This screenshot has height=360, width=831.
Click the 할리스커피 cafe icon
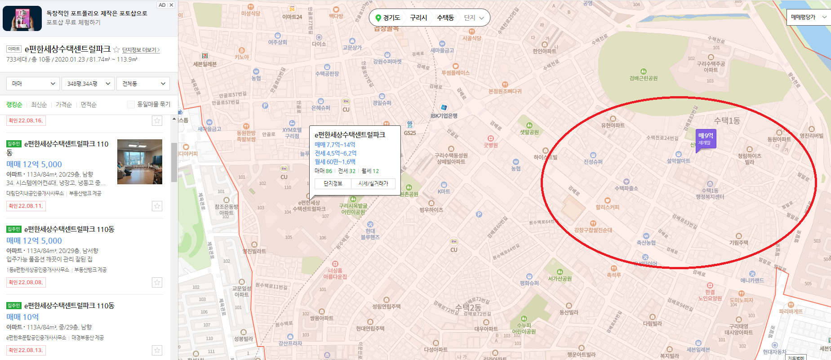pos(608,200)
